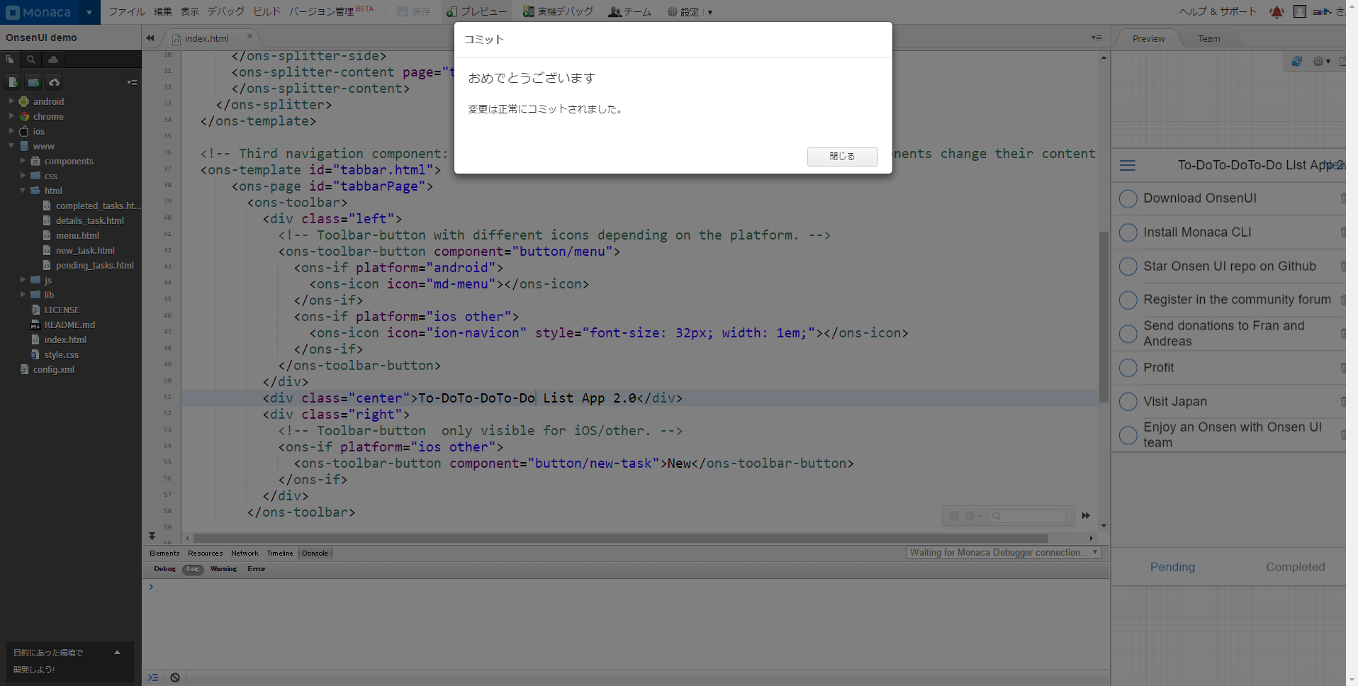
Task: Check the 'Download OnsenUI' task circle
Action: coord(1128,198)
